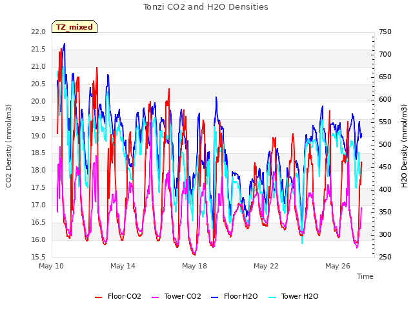The width and height of the screenshot is (413, 309).
Task: Click the May 10 x-axis tick label
Action: point(52,266)
